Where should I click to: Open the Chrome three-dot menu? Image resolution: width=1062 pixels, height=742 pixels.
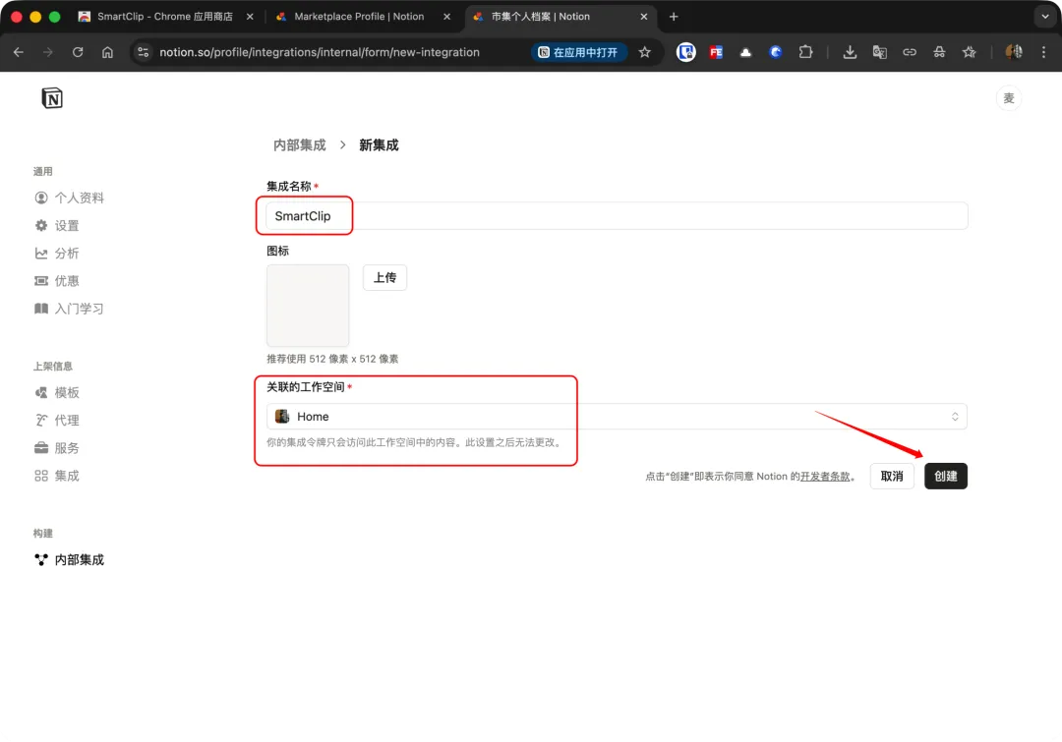pos(1043,52)
